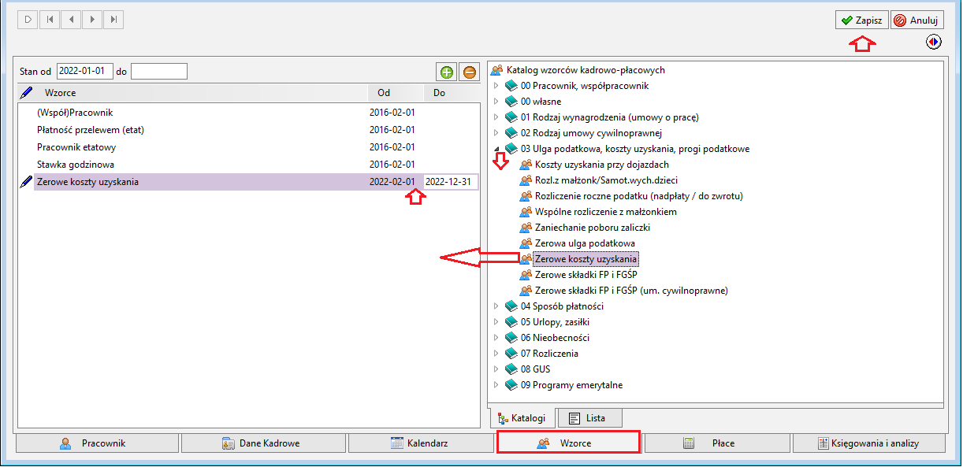This screenshot has height=467, width=963.
Task: Go to first record navigation arrow
Action: [50, 19]
